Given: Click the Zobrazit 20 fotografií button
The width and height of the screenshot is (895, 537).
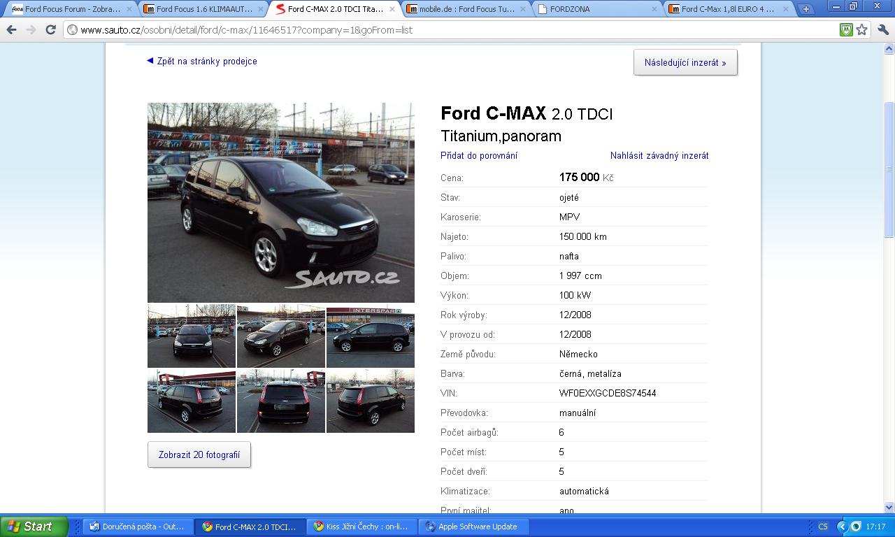Looking at the screenshot, I should click(x=199, y=454).
